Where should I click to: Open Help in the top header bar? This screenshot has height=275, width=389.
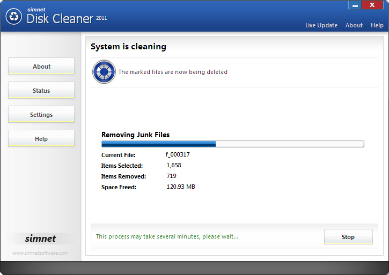[377, 25]
